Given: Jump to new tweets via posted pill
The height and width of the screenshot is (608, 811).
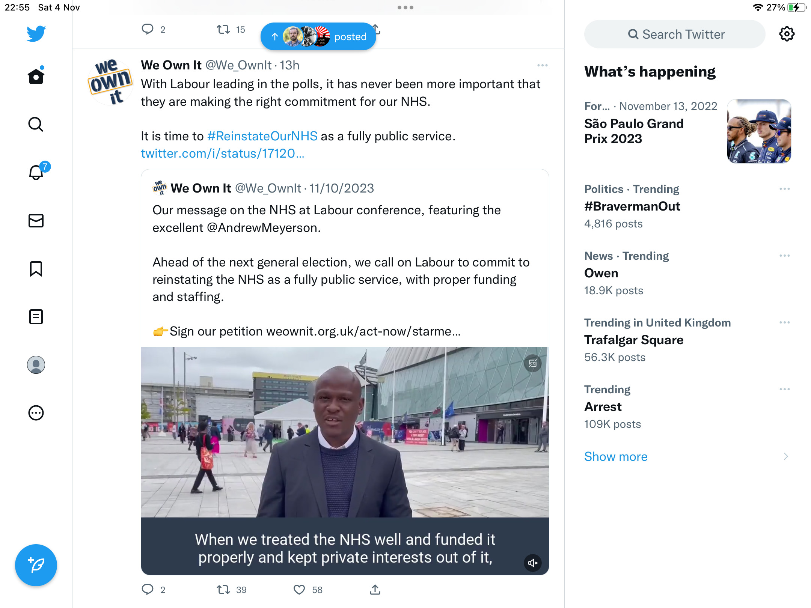Looking at the screenshot, I should (x=318, y=36).
